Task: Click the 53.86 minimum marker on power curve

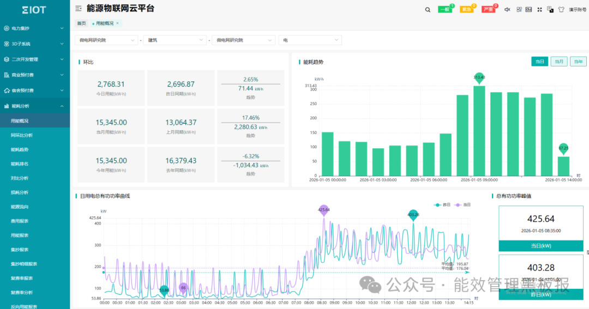Action: (164, 290)
